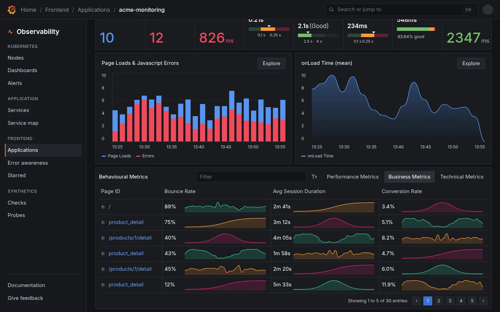Open Checks under Synthetics
Screen dimensions: 500x312
click(x=17, y=203)
